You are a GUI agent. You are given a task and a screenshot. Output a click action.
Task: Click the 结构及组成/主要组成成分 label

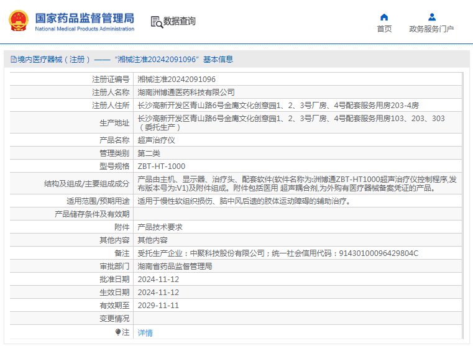point(87,183)
